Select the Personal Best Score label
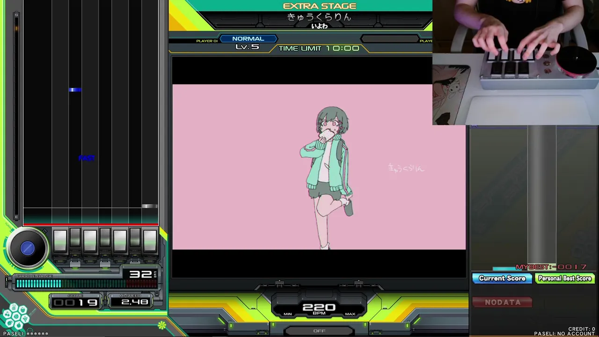This screenshot has width=599, height=337. [565, 278]
